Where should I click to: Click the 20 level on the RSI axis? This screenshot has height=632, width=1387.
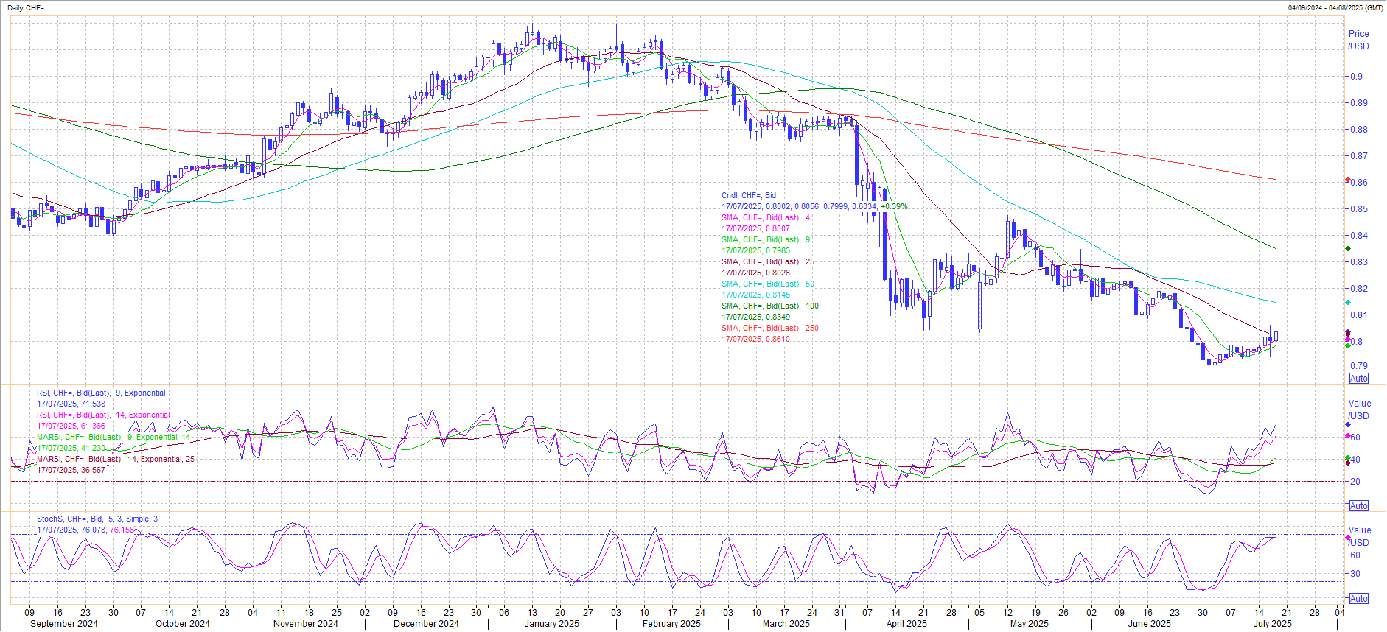tap(1355, 482)
